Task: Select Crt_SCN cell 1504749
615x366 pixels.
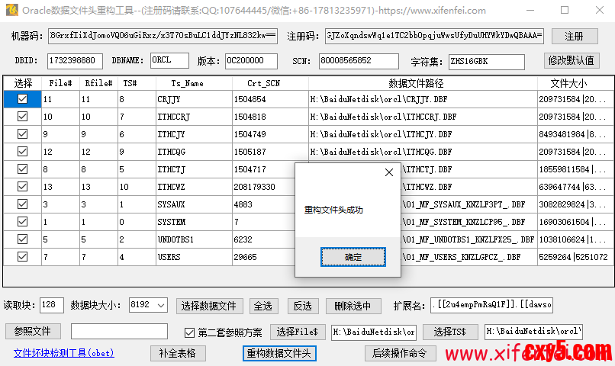Action: click(270, 134)
